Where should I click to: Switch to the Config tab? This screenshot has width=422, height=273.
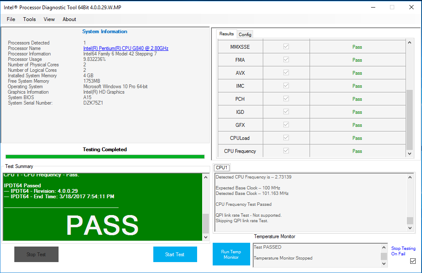245,34
